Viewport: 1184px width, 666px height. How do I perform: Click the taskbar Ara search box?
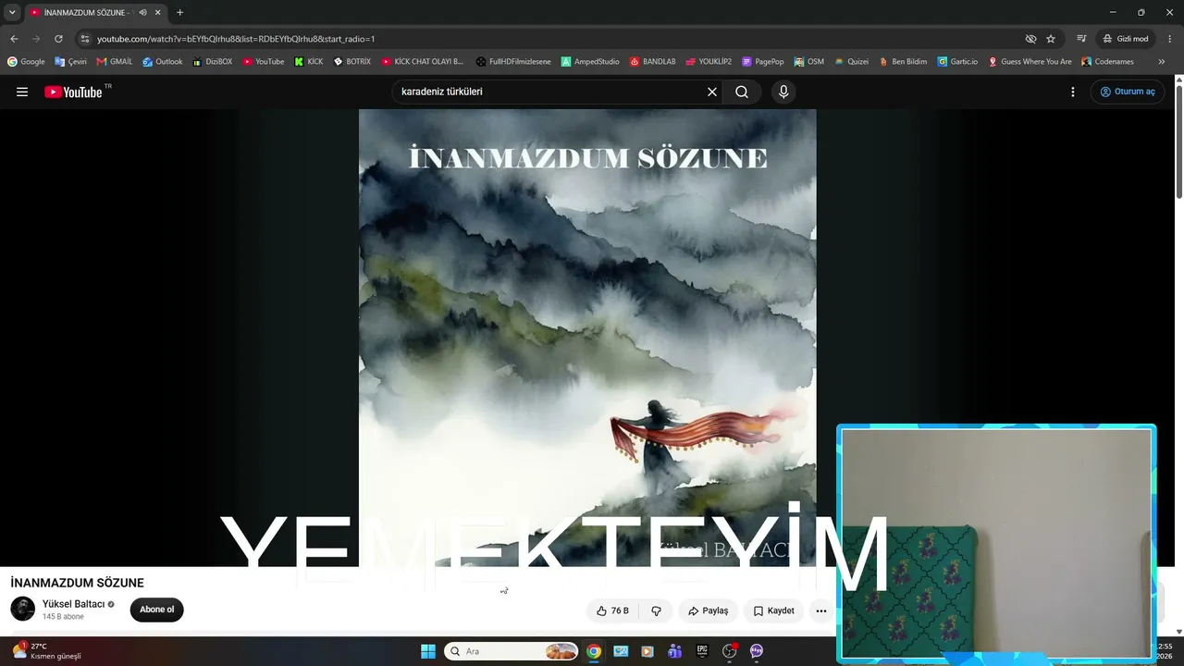(512, 651)
